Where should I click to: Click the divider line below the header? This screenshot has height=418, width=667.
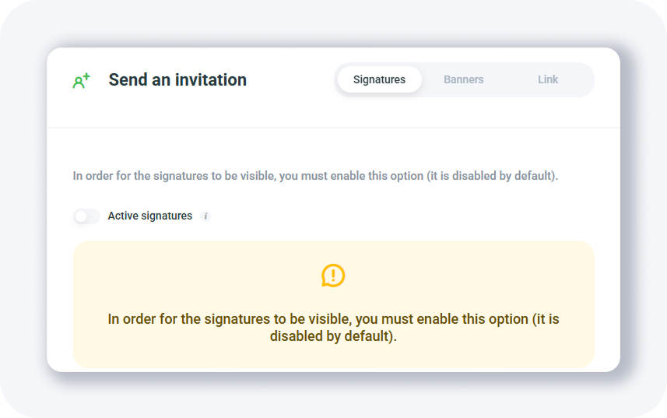(333, 128)
